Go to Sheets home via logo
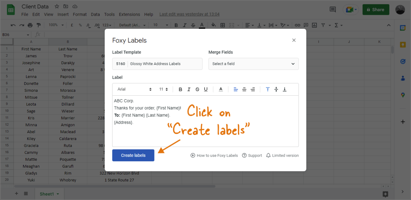The height and width of the screenshot is (200, 411). pos(11,10)
